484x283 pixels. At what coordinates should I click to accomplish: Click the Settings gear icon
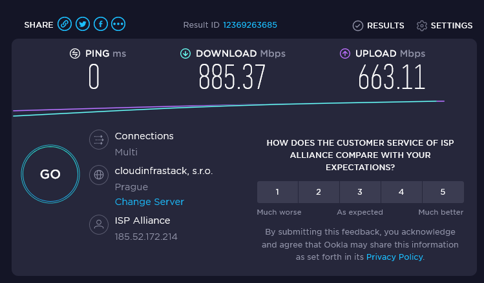click(422, 26)
